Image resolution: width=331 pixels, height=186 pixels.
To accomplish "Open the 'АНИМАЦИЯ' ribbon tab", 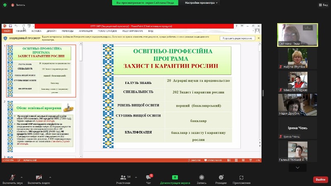I will [x=86, y=31].
